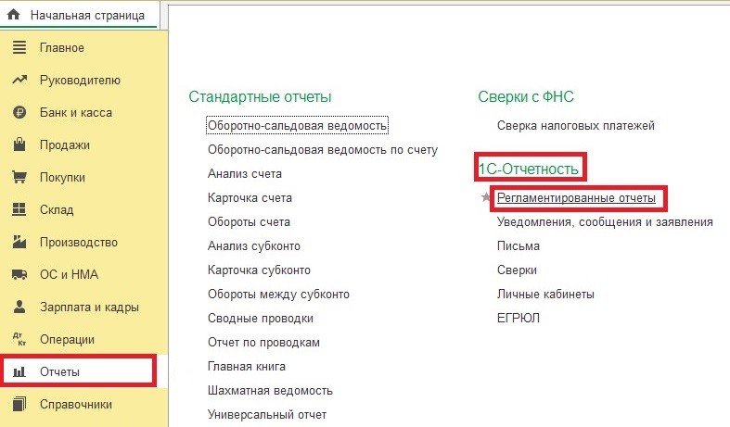Screen dimensions: 730x427
Task: Open the Шахматная ведомость report
Action: point(270,391)
